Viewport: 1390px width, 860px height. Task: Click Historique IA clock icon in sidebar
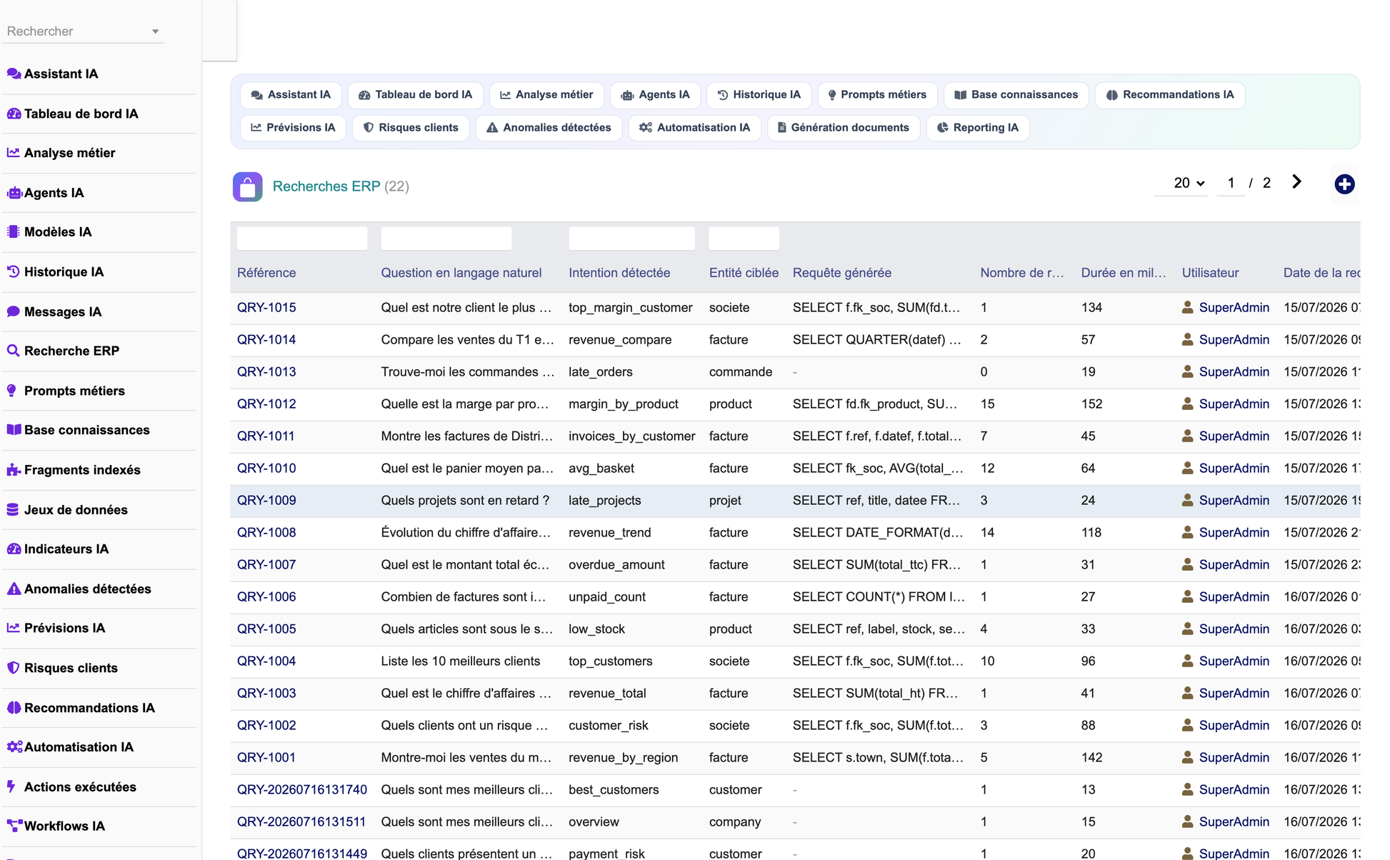tap(14, 272)
